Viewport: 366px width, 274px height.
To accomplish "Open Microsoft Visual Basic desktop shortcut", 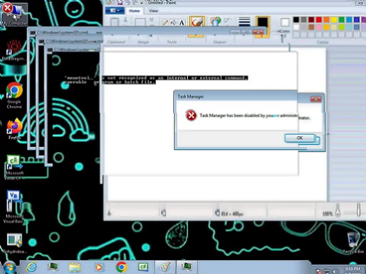I will point(13,207).
